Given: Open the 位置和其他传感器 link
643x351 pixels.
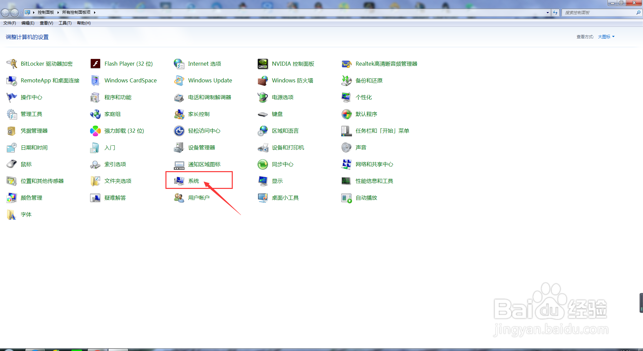Looking at the screenshot, I should [42, 181].
